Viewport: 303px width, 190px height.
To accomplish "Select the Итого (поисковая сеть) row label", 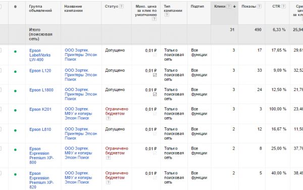I will coord(40,34).
